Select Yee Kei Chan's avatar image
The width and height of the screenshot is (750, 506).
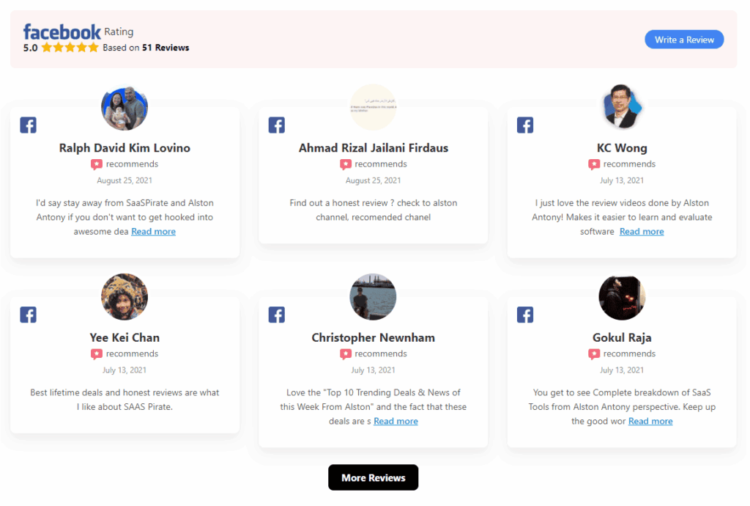tap(125, 297)
